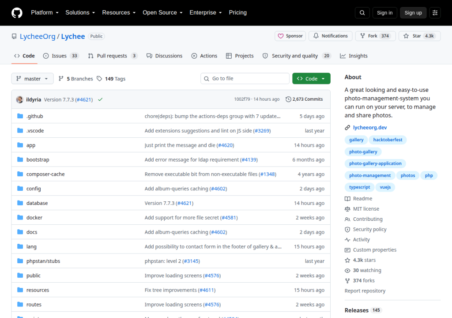This screenshot has height=318, width=452.
Task: Open Security and quality tab
Action: (x=296, y=56)
